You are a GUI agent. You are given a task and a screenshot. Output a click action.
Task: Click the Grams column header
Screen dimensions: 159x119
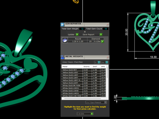[87, 66]
